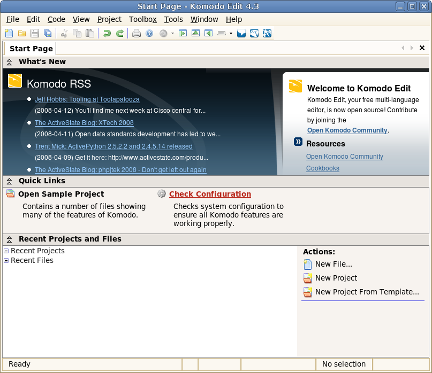Collapse the Quick Links section
Viewport: 432px width, 373px height.
(9, 181)
